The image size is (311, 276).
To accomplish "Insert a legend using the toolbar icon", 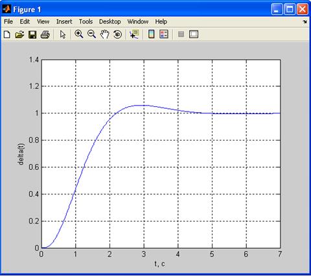I will click(x=164, y=34).
